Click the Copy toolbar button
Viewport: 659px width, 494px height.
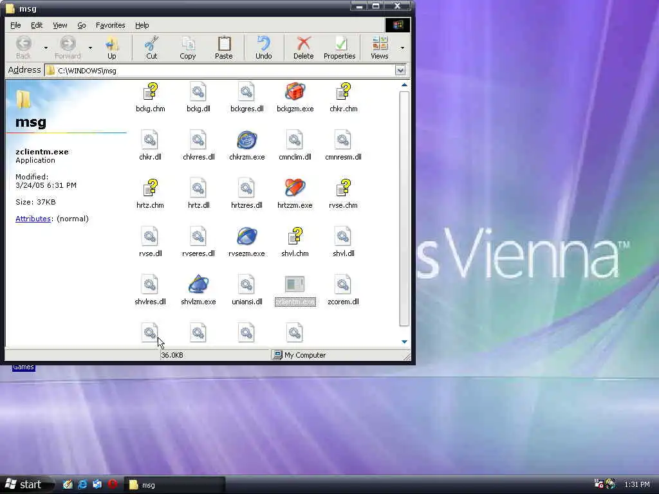pyautogui.click(x=187, y=48)
